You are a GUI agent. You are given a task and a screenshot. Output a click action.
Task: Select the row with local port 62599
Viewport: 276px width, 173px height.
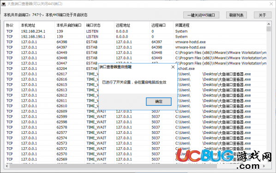coord(135,117)
